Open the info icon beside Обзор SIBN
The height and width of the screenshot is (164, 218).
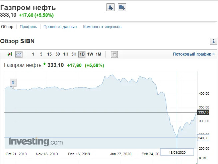(x=213, y=41)
